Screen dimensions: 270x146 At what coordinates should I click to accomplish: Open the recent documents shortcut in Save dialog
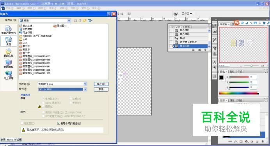(x=8, y=30)
